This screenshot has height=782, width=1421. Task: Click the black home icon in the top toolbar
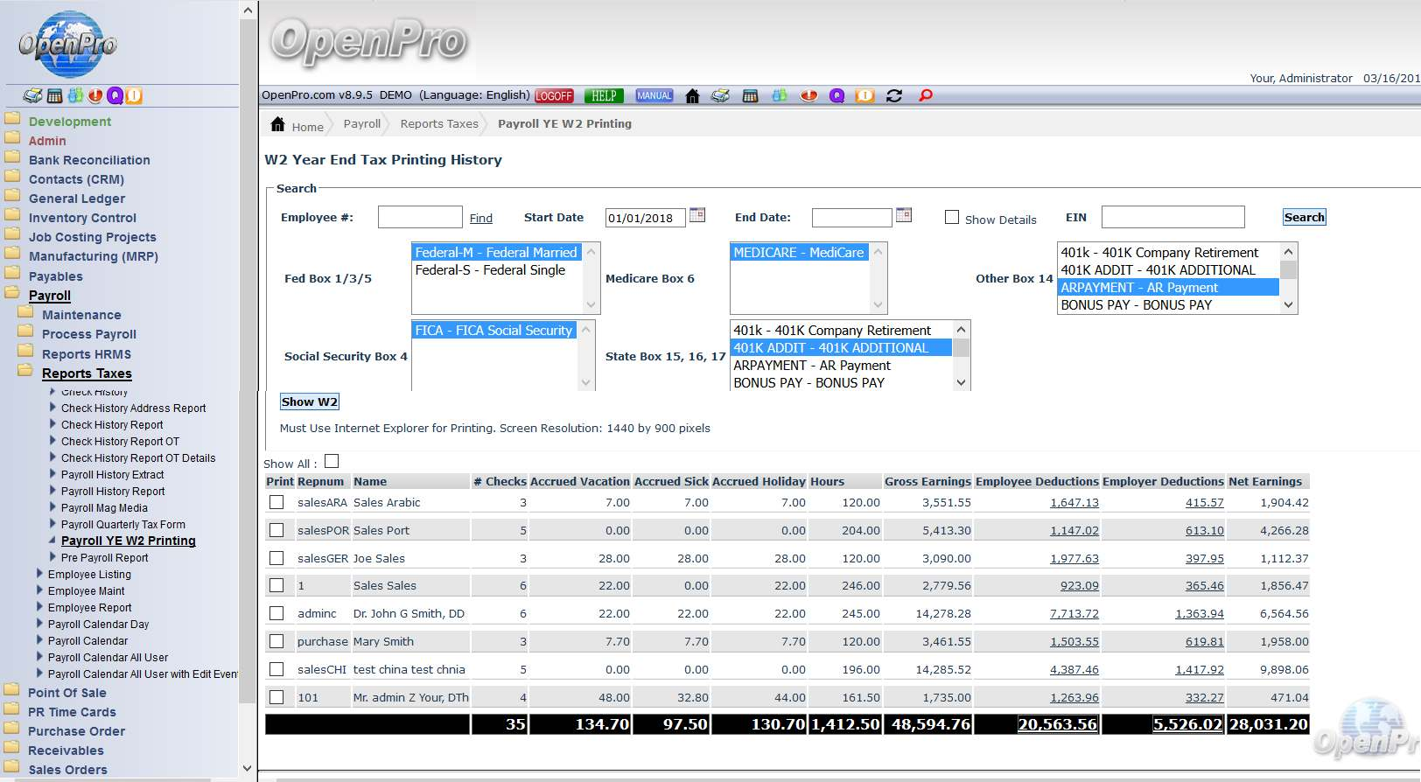(x=692, y=96)
